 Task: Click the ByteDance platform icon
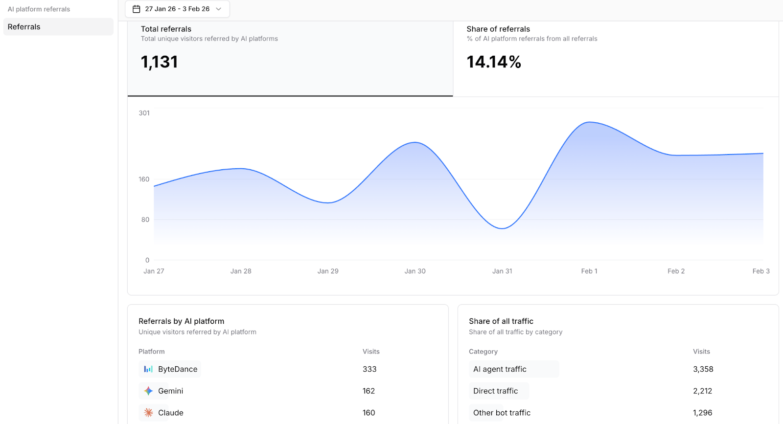pos(148,369)
